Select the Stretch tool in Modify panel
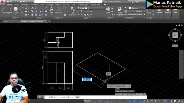184x103 pixels. pos(32,15)
